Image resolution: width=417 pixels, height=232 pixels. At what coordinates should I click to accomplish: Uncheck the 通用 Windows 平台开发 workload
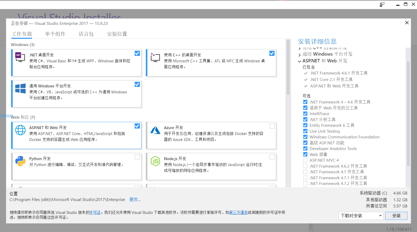click(x=137, y=84)
